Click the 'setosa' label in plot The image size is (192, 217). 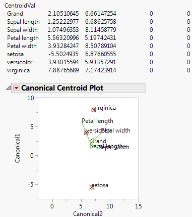coord(100,185)
